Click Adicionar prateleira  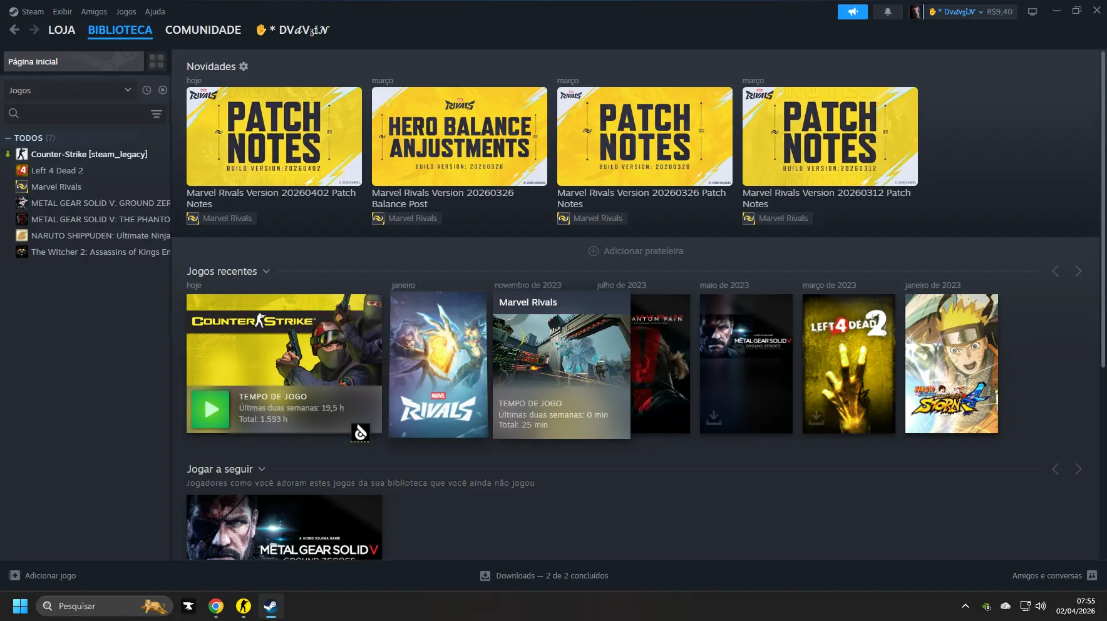click(636, 251)
